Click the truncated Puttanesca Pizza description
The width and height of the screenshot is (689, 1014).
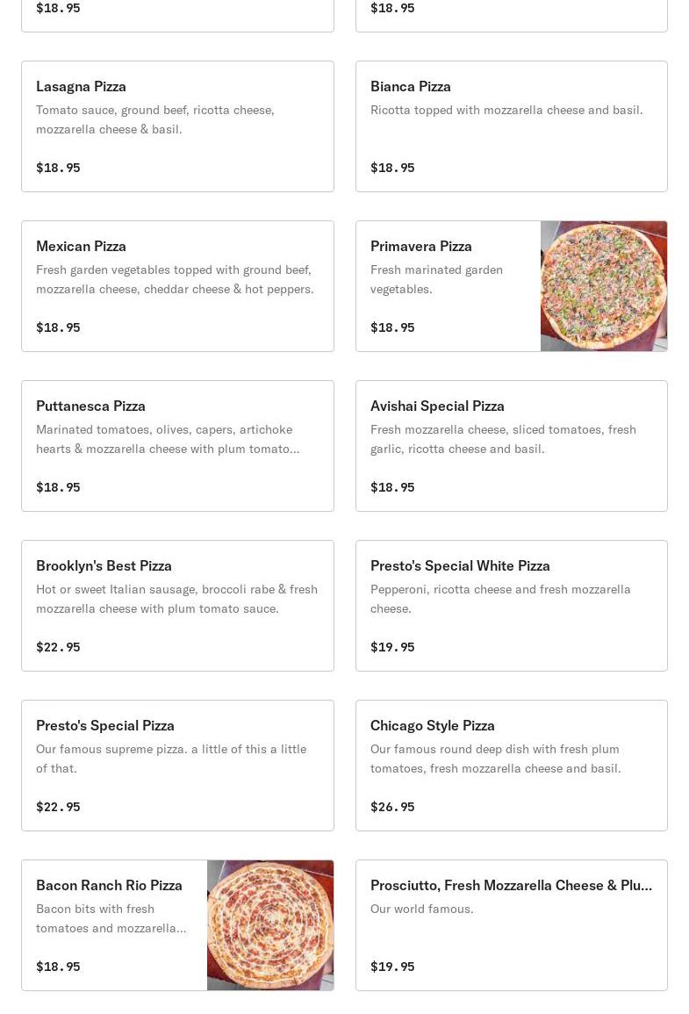coord(168,439)
